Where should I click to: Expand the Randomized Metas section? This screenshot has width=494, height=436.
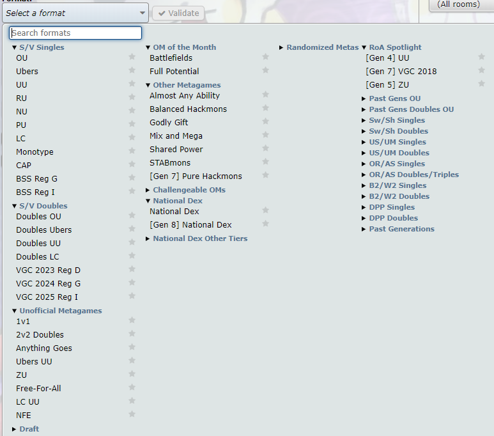click(319, 47)
